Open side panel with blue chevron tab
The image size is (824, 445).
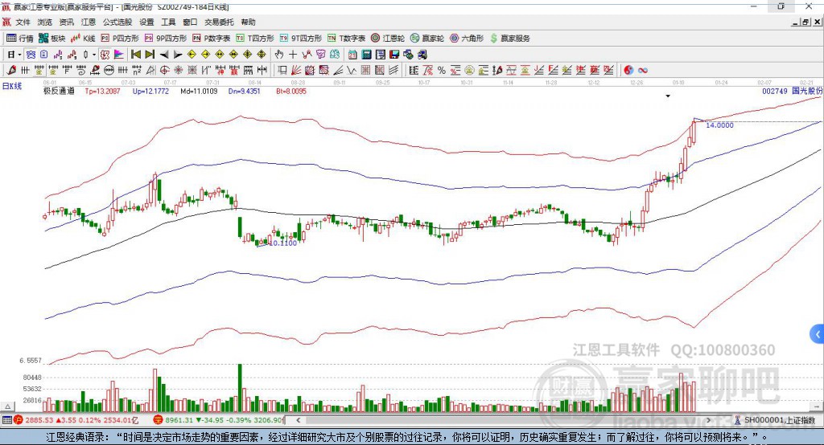tap(818, 334)
